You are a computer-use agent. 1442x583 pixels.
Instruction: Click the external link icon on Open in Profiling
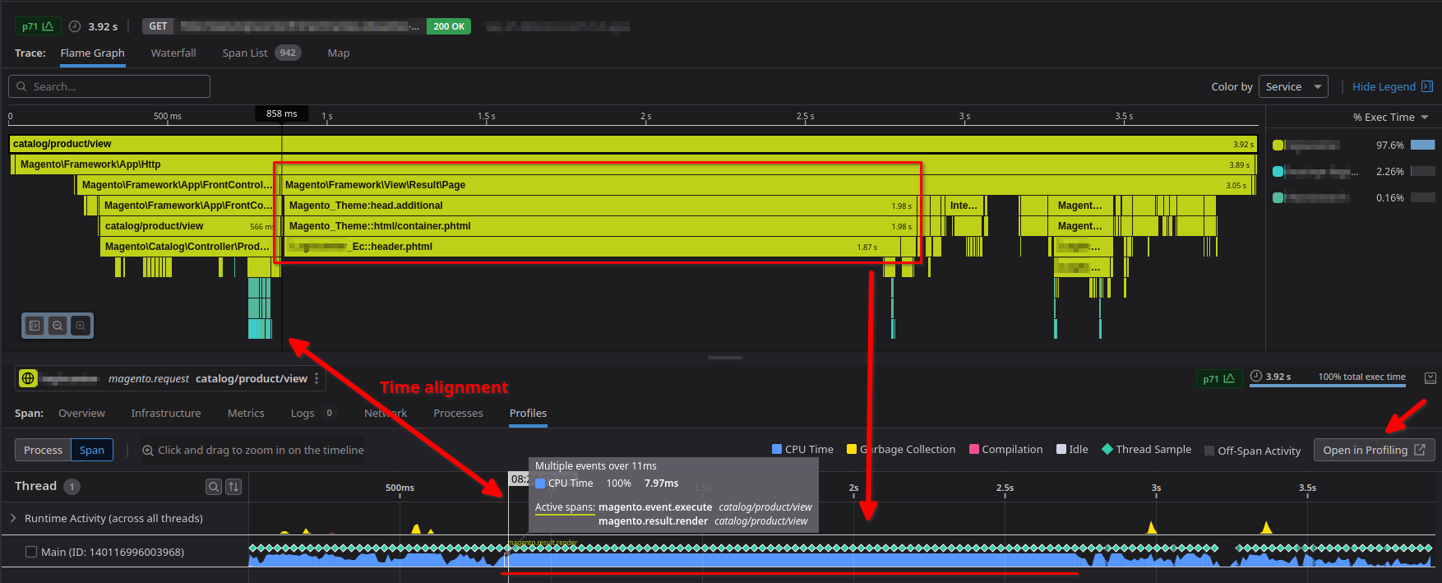tap(1420, 450)
